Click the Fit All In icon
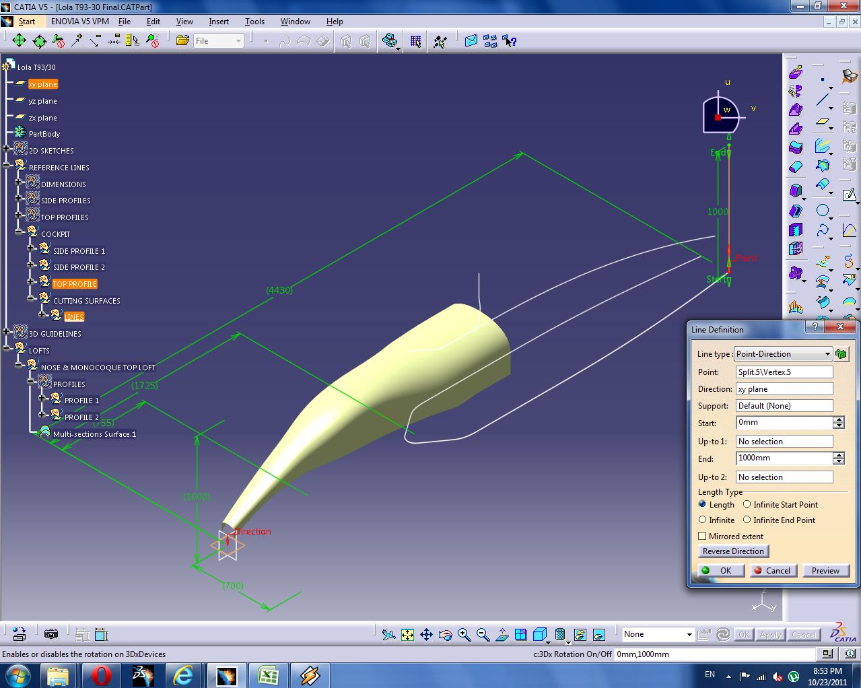861x688 pixels. pos(407,633)
